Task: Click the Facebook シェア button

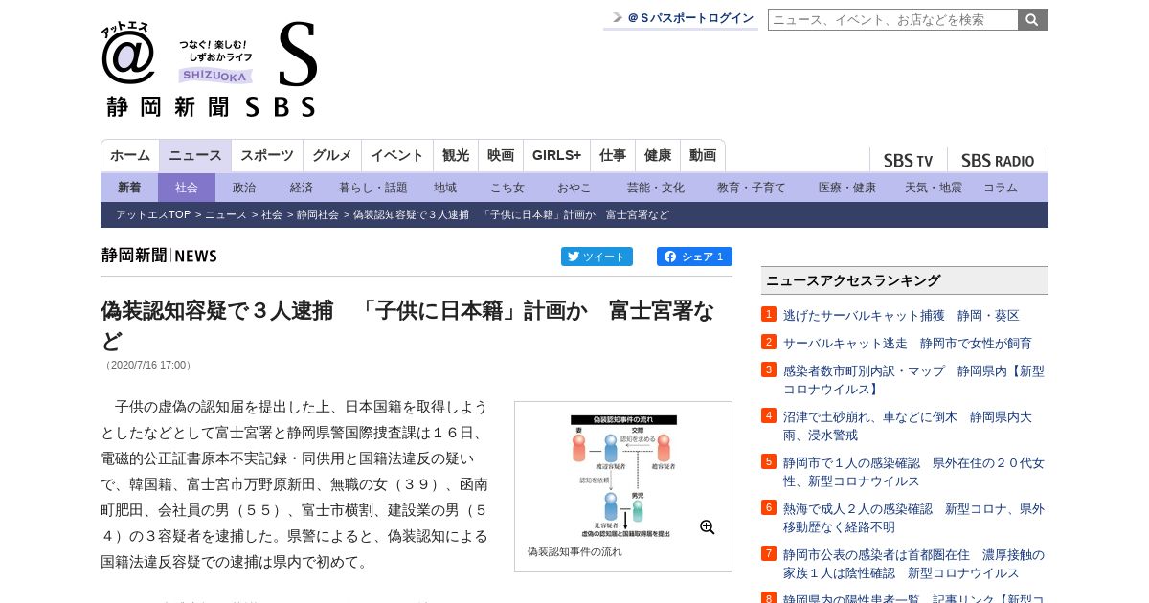Action: pyautogui.click(x=694, y=257)
